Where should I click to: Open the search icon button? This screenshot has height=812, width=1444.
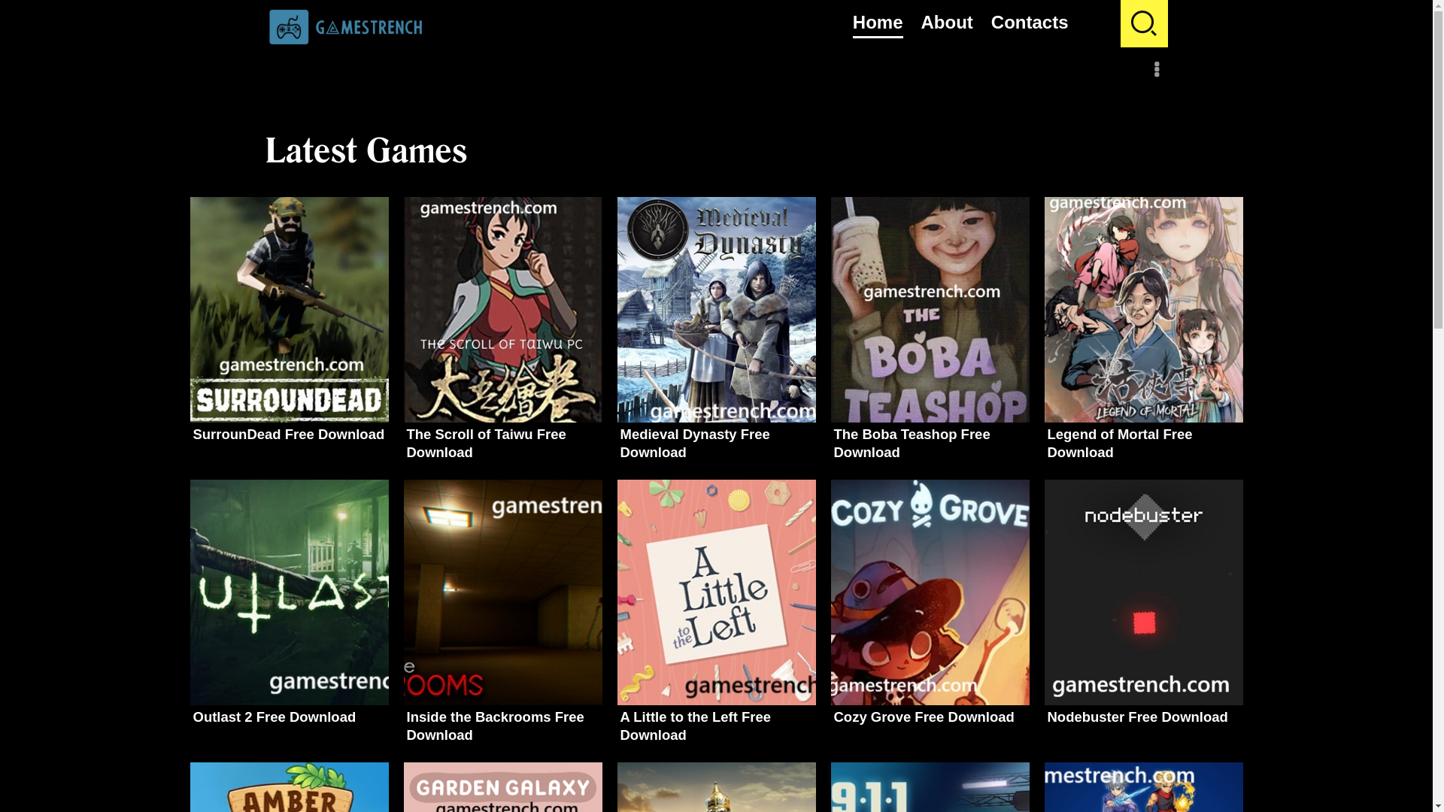1144,23
